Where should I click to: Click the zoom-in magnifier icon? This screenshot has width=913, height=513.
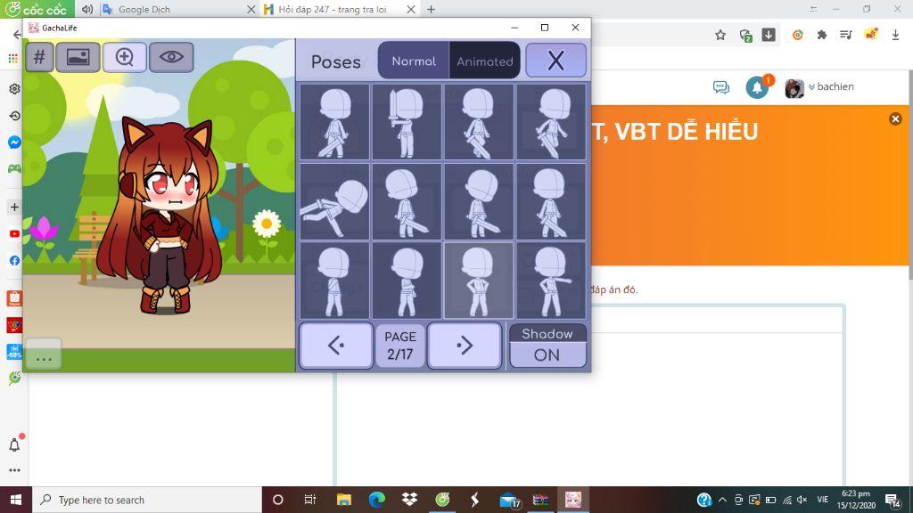125,57
